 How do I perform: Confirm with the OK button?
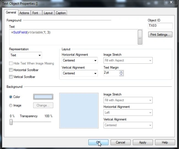pyautogui.click(x=98, y=142)
